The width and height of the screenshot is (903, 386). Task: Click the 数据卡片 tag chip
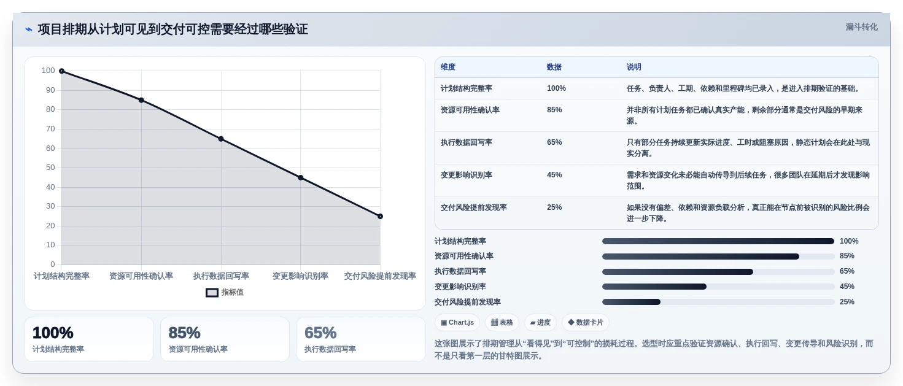tap(586, 323)
